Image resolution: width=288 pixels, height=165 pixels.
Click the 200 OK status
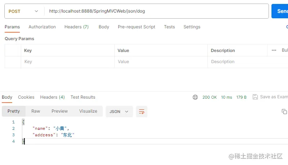coord(210,97)
